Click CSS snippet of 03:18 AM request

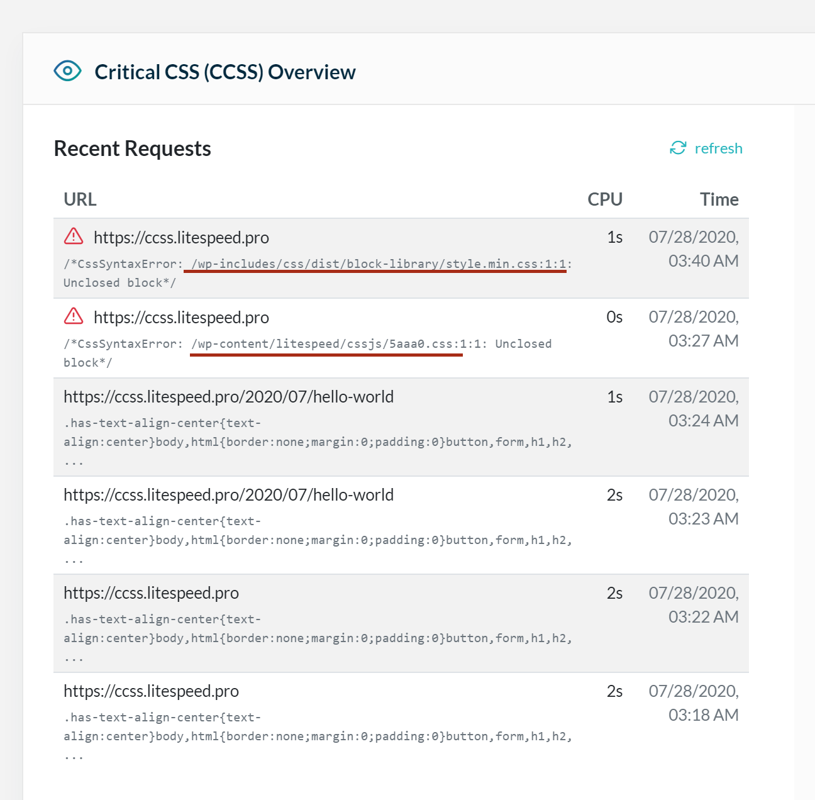click(318, 736)
